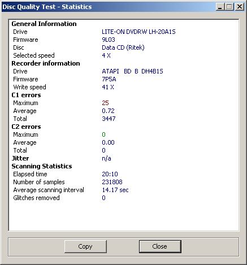Viewport: 247px width, 265px height.
Task: Select the Average scanning interval value
Action: pyautogui.click(x=115, y=190)
